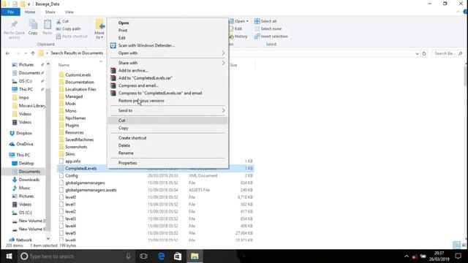The width and height of the screenshot is (468, 263).
Task: Open the Open button dropdown arrow
Action: (x=247, y=21)
